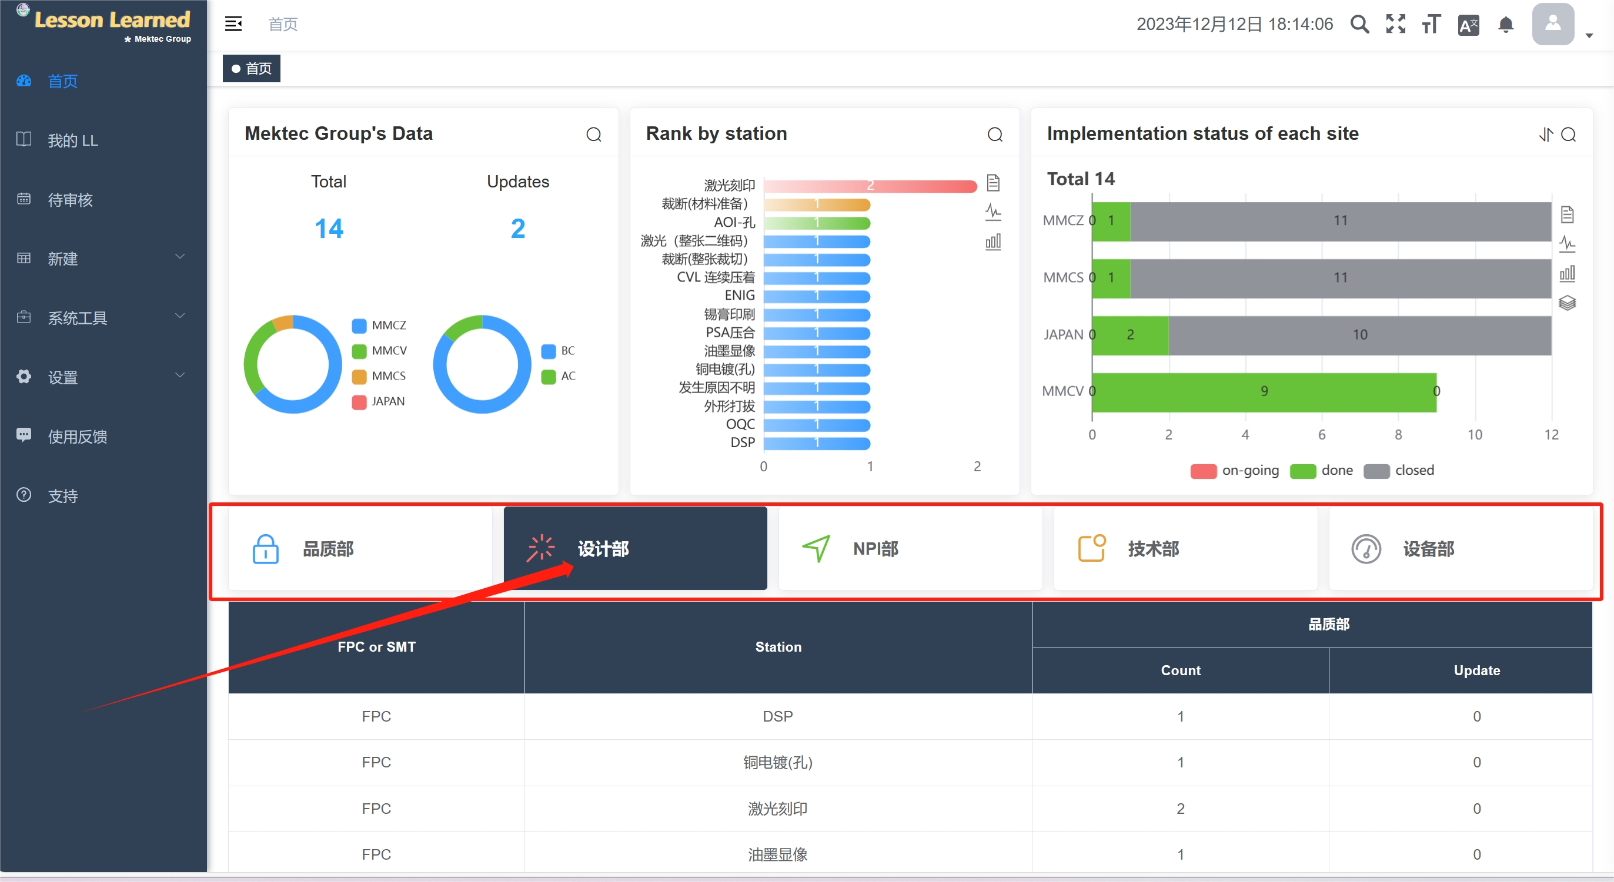
Task: Expand 系统工具 sidebar menu
Action: tap(103, 318)
